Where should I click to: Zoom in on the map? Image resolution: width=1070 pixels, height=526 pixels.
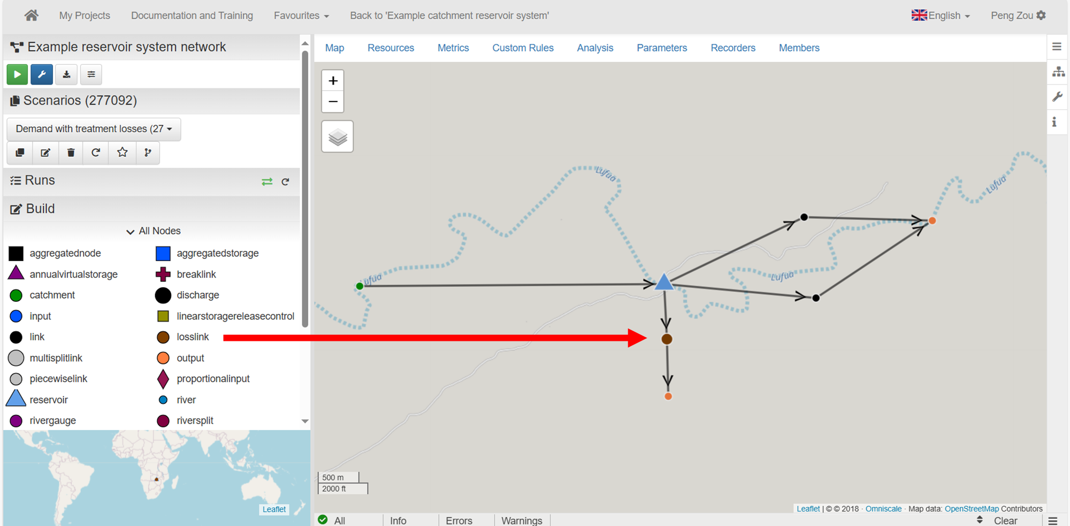tap(333, 81)
